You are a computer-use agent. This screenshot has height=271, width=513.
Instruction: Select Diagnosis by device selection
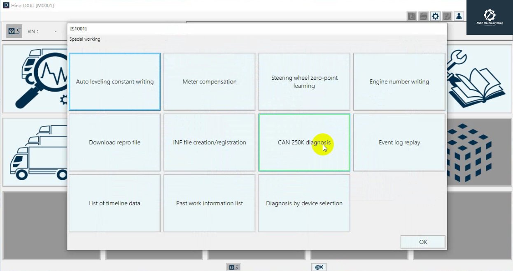click(304, 204)
